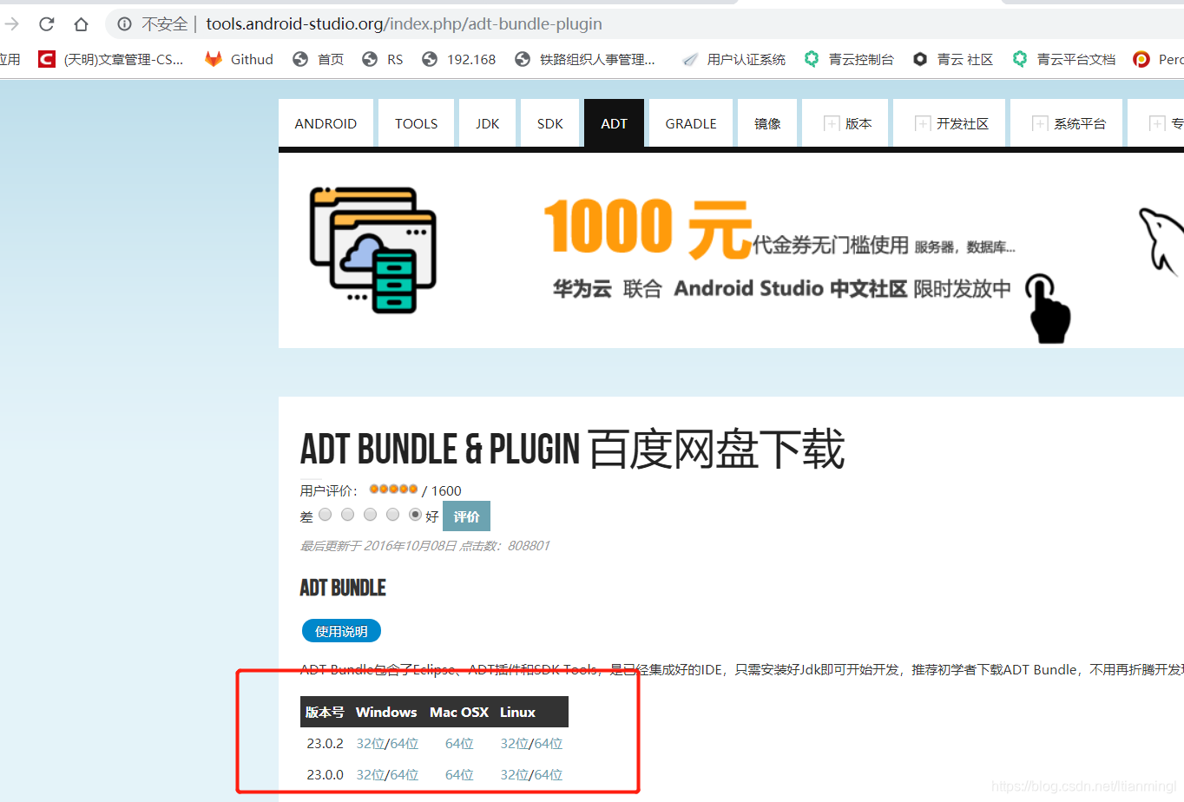This screenshot has width=1184, height=802.
Task: Open the 青云控制台 bookmark icon
Action: pyautogui.click(x=812, y=59)
